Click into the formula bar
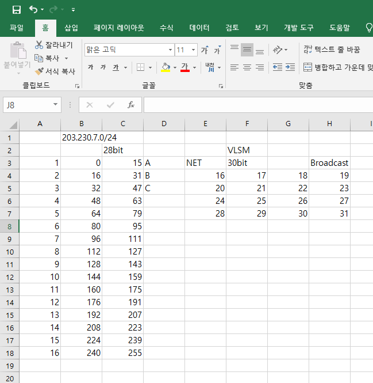The height and width of the screenshot is (383, 373). (x=259, y=105)
